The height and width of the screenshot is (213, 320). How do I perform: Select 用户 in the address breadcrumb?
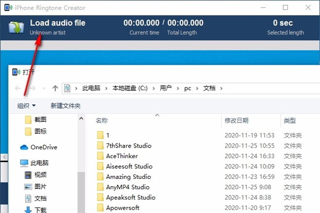[165, 88]
